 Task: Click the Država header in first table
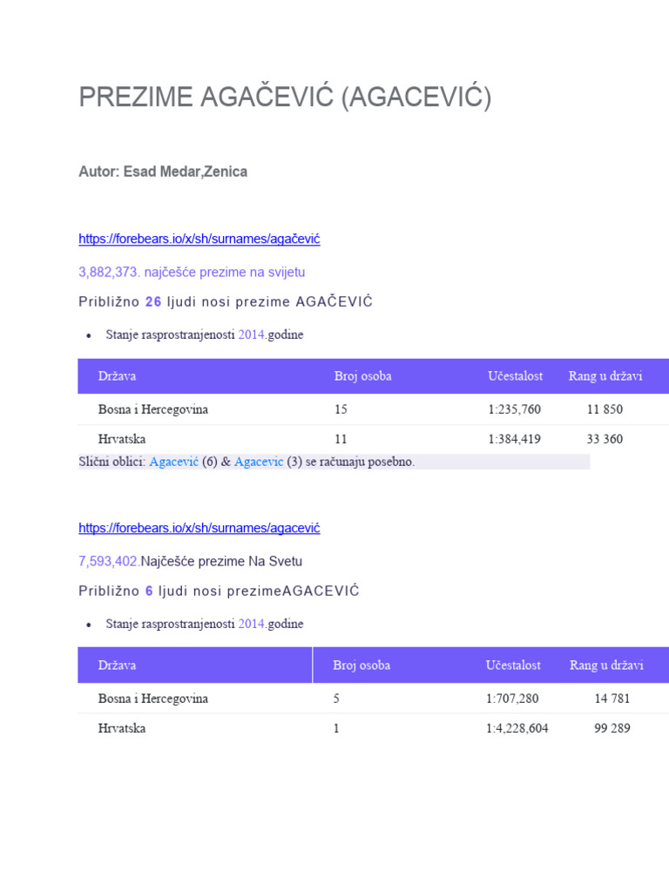117,376
